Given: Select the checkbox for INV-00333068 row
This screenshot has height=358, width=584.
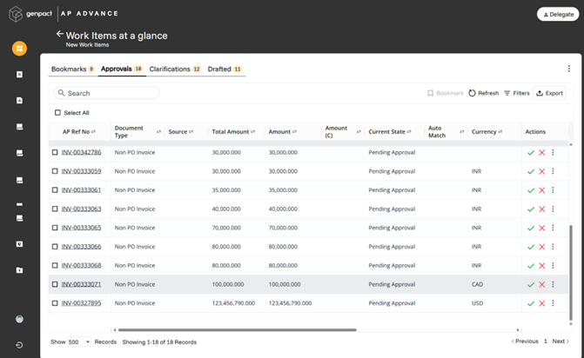Looking at the screenshot, I should [x=55, y=265].
